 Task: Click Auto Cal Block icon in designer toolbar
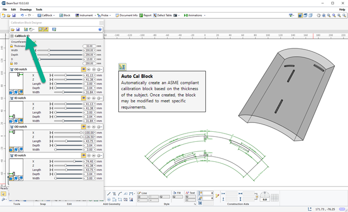(26, 29)
